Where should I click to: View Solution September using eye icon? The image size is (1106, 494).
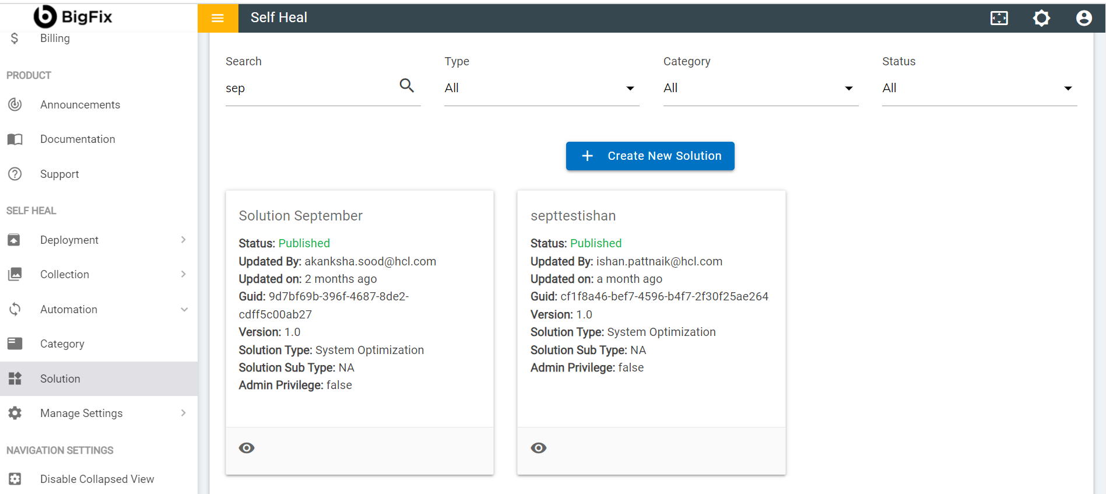(x=247, y=448)
